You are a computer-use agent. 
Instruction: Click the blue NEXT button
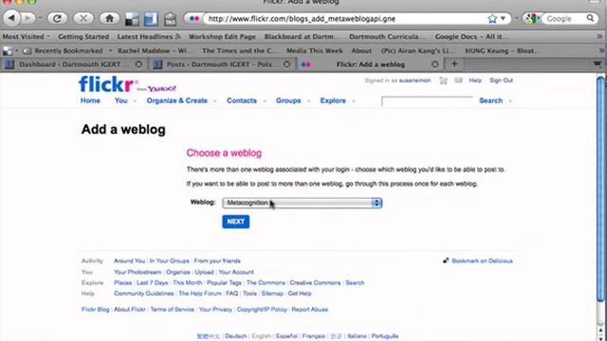tap(236, 222)
